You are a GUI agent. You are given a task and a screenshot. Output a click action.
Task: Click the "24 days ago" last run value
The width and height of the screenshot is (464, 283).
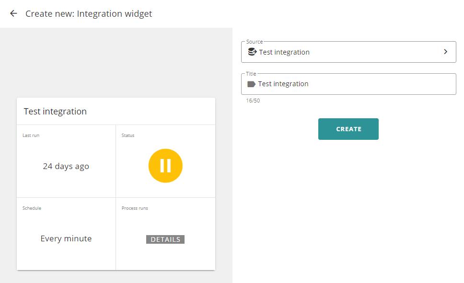pos(66,166)
